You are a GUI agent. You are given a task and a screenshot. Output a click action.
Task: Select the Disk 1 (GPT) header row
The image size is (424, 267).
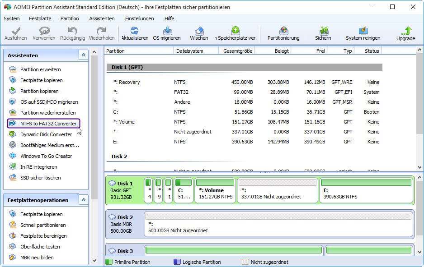click(x=245, y=67)
